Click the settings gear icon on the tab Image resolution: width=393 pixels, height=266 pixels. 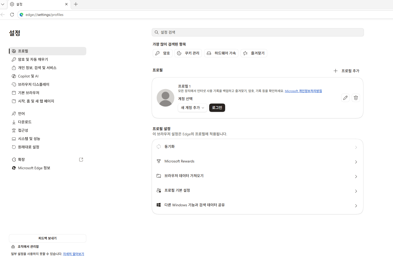click(x=12, y=4)
